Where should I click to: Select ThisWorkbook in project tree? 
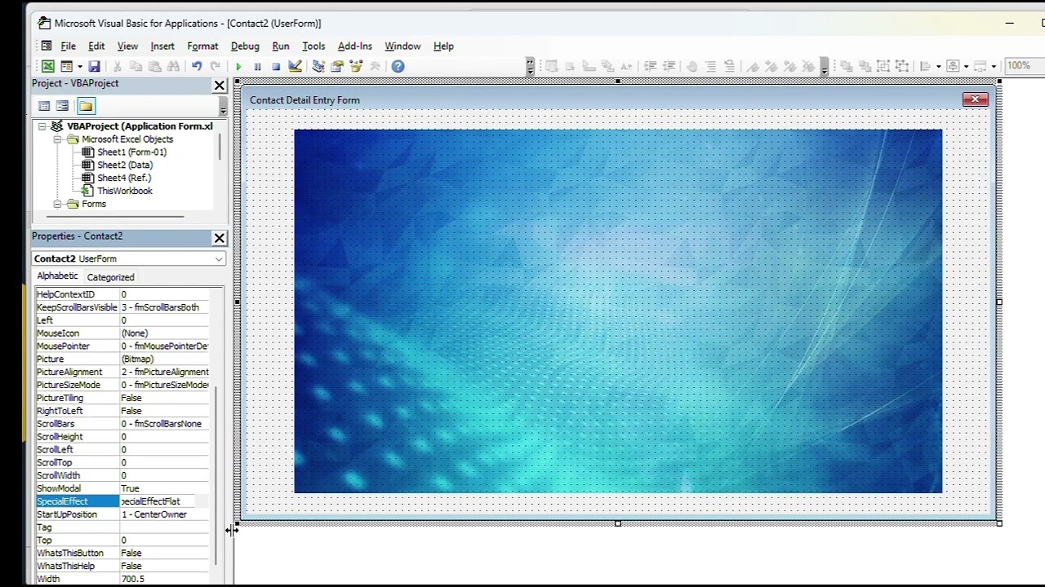point(125,191)
